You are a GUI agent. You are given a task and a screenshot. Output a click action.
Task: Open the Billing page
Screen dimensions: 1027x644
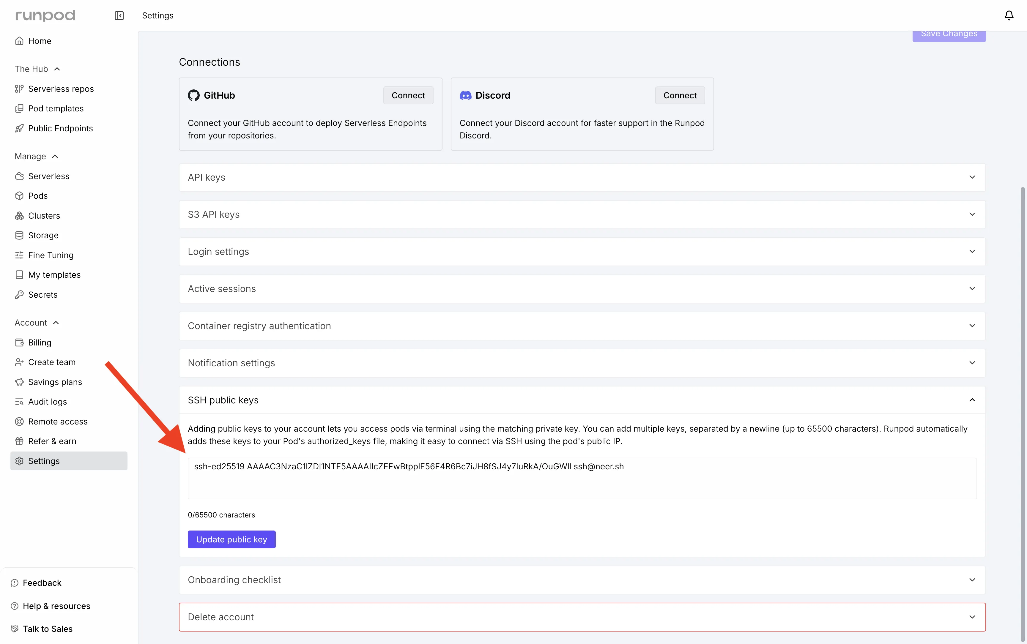pos(40,342)
